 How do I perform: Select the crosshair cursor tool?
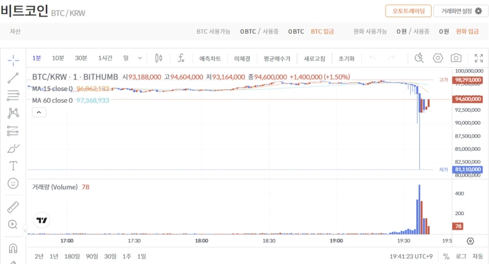click(13, 59)
